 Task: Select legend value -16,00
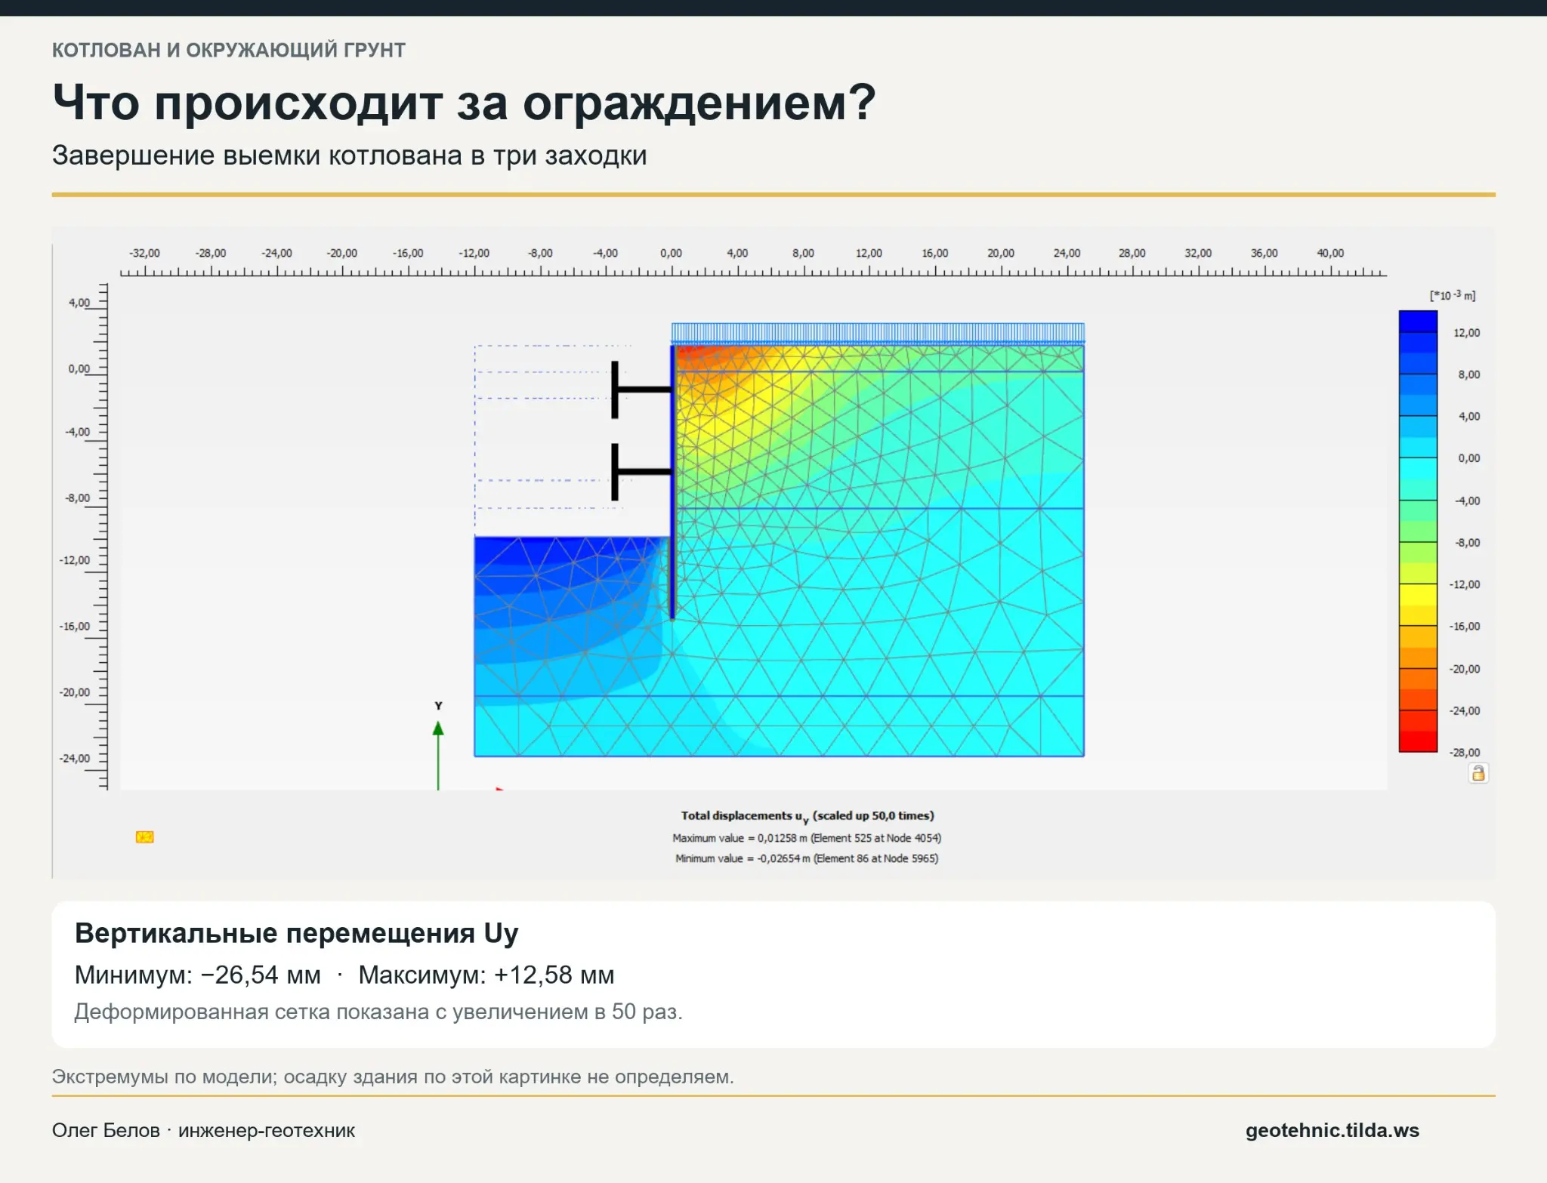coord(1464,627)
